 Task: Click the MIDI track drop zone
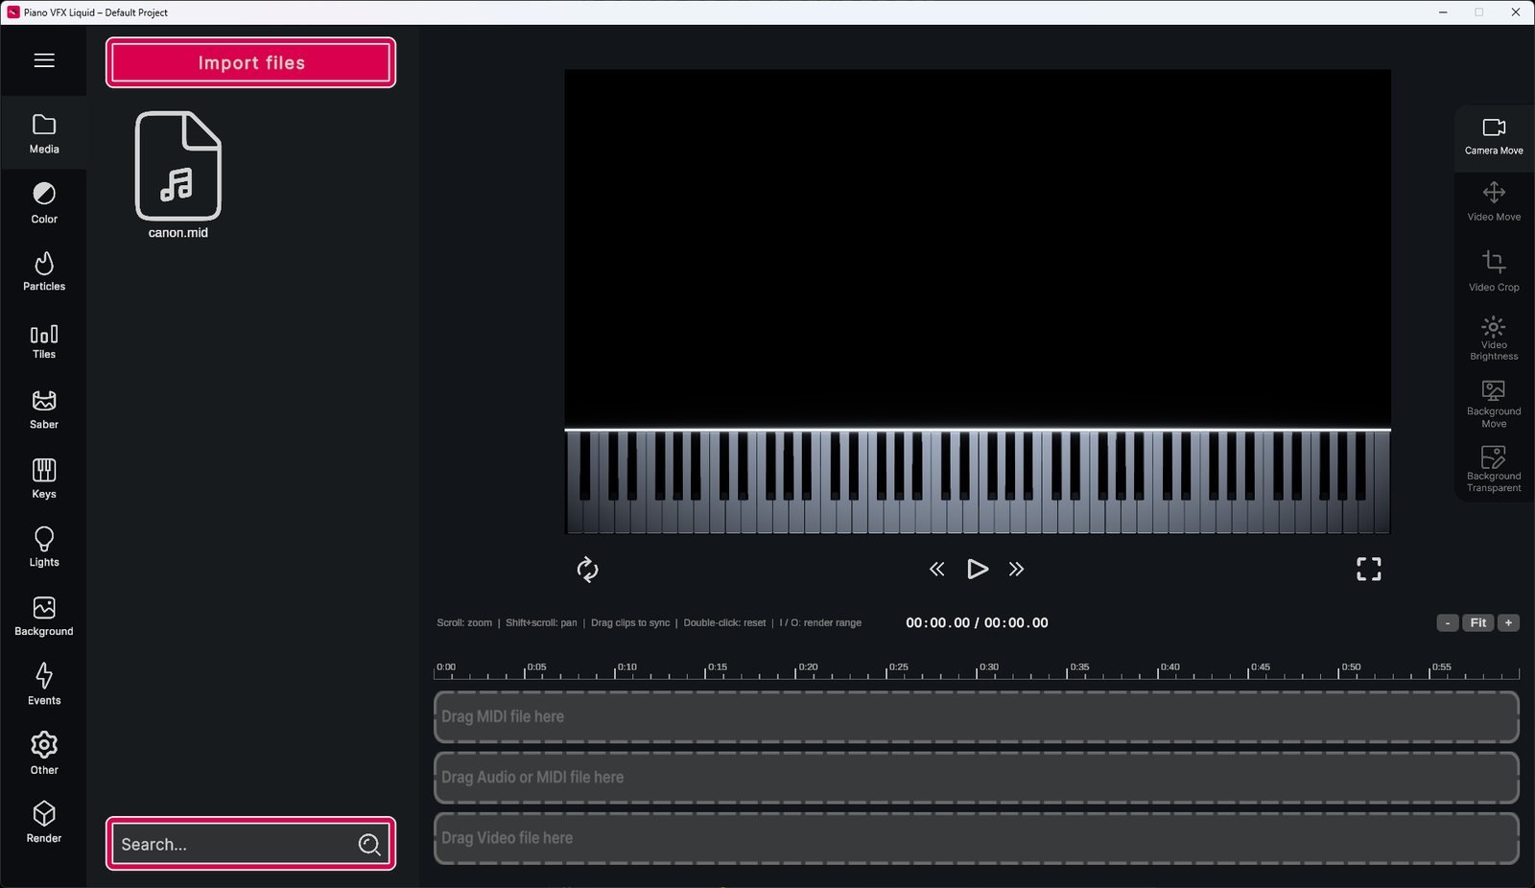coord(977,717)
